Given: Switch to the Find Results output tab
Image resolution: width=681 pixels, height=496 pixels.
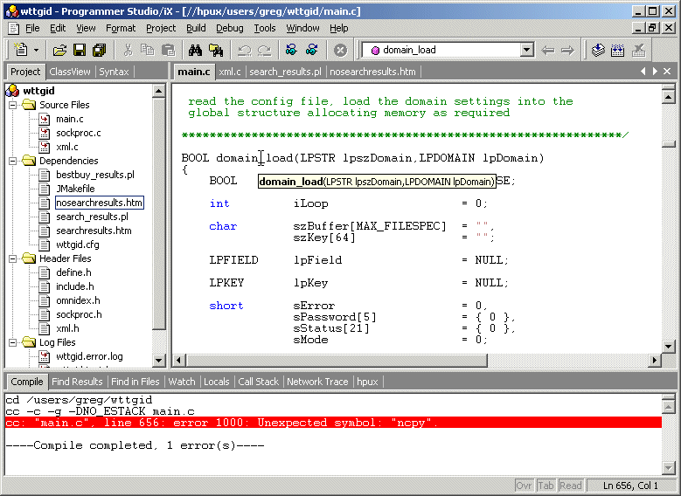Looking at the screenshot, I should tap(77, 382).
